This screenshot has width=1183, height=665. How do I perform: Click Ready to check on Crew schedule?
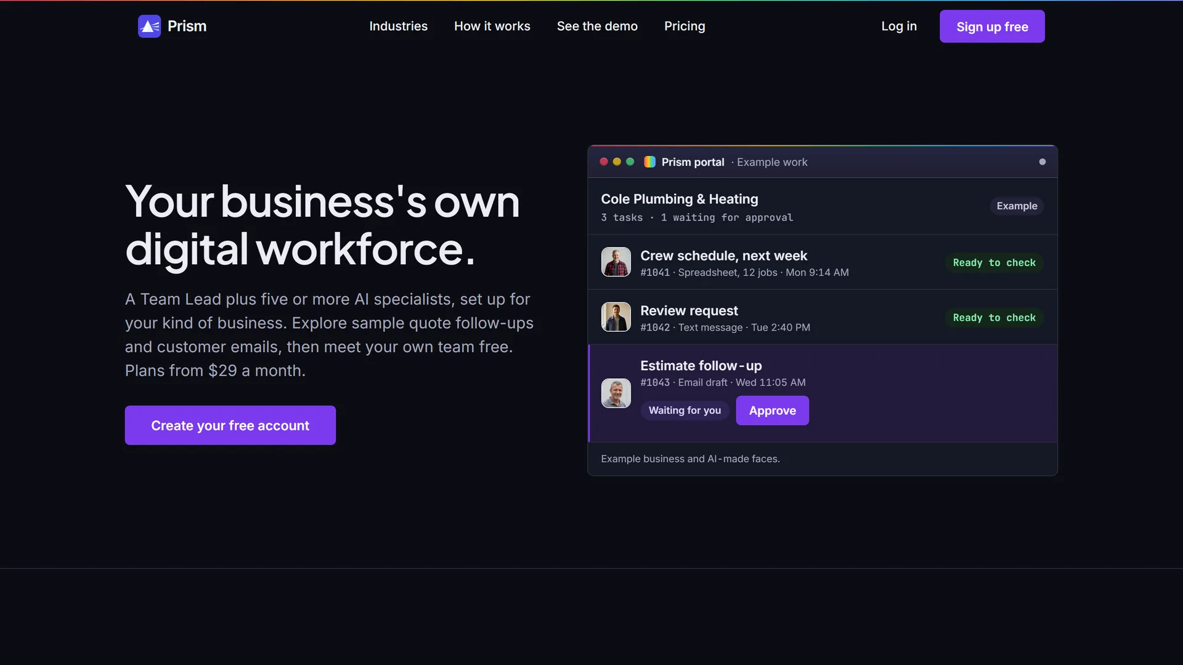994,263
